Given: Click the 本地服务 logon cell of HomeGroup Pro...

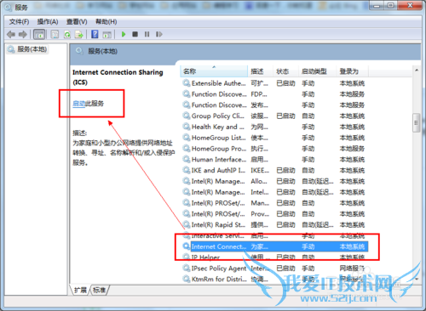Looking at the screenshot, I should pyautogui.click(x=352, y=149).
